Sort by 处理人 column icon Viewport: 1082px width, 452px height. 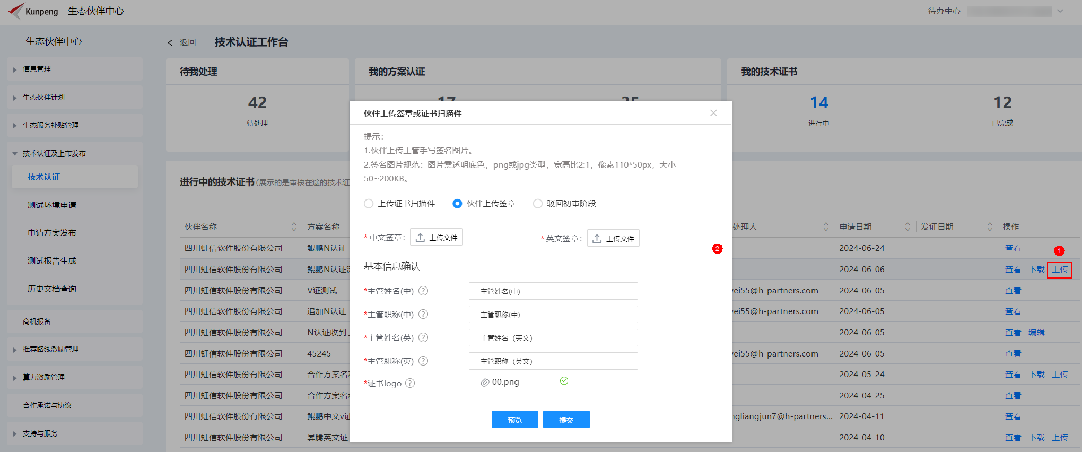point(826,227)
